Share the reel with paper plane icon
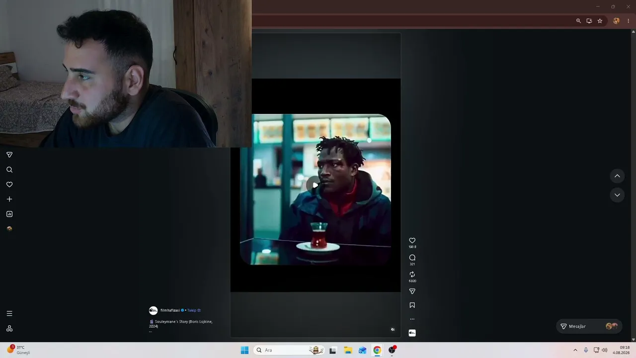 (x=412, y=291)
